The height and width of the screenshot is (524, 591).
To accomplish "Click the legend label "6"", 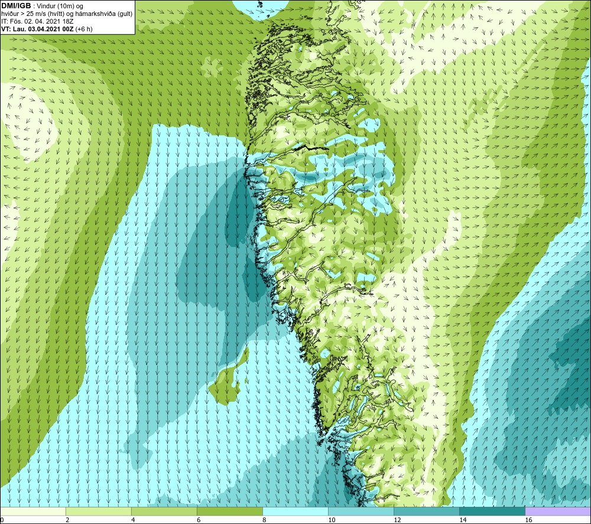I will pos(199,520).
